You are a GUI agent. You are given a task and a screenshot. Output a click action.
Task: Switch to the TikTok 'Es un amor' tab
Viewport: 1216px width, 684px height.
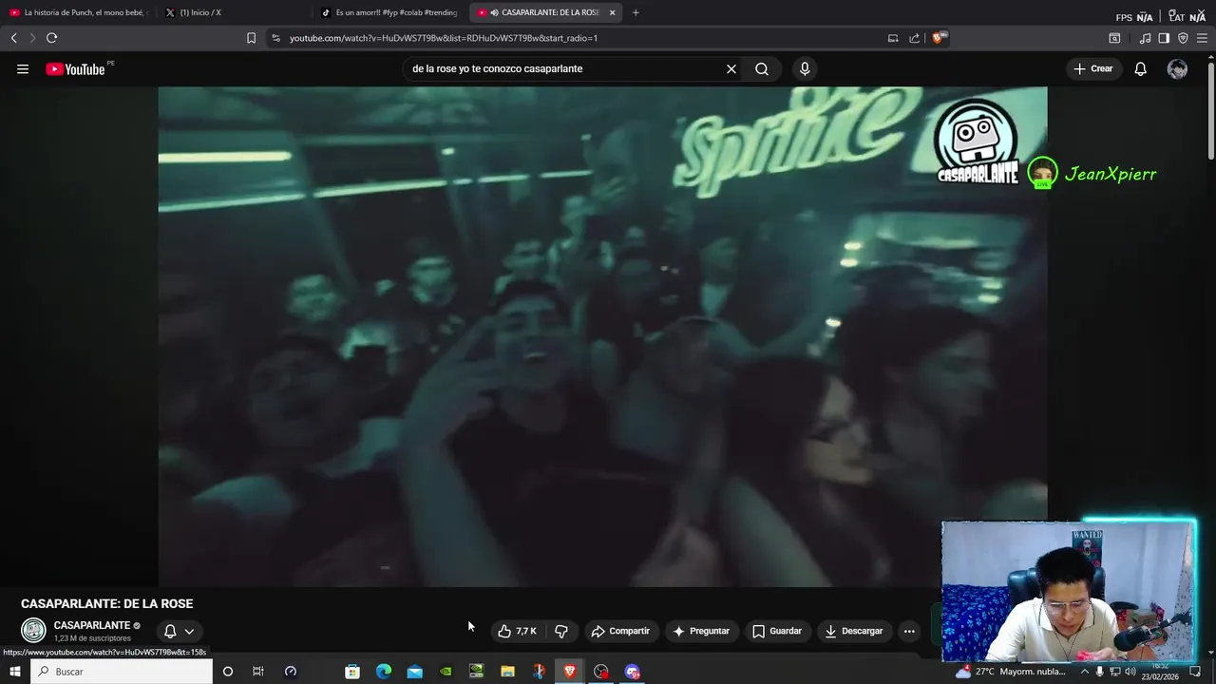pos(389,12)
